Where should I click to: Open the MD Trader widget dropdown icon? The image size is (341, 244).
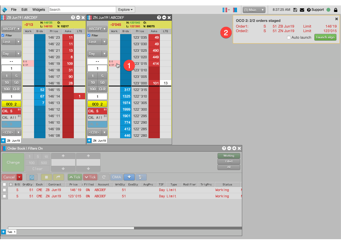226,10
